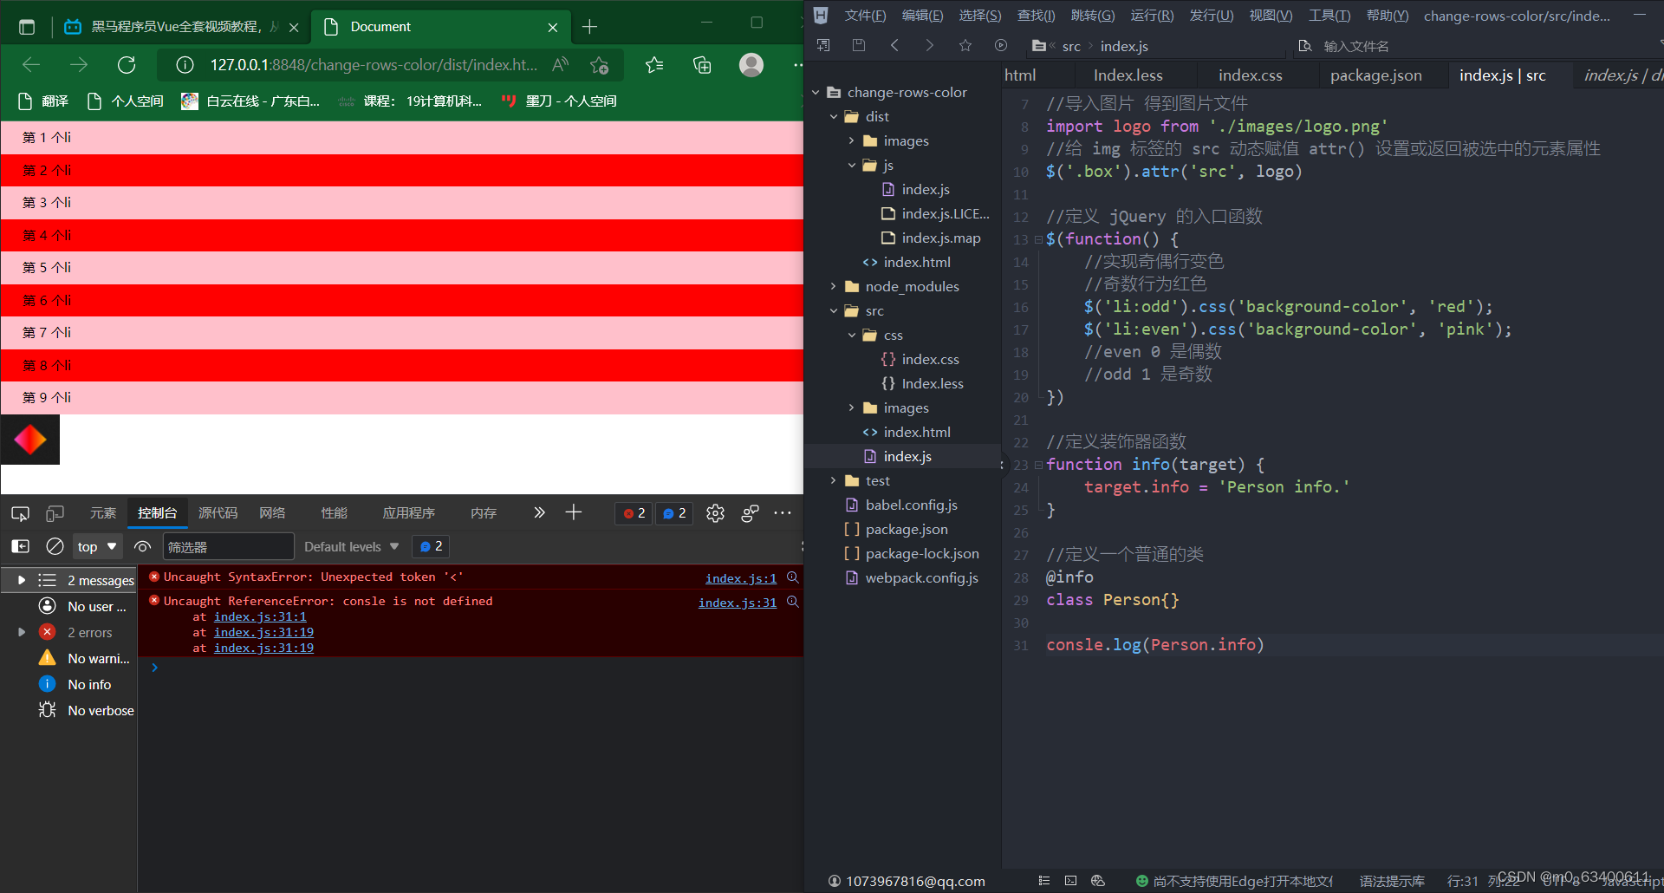Click the 输入文件名 file search field
This screenshot has width=1664, height=893.
pyautogui.click(x=1356, y=46)
